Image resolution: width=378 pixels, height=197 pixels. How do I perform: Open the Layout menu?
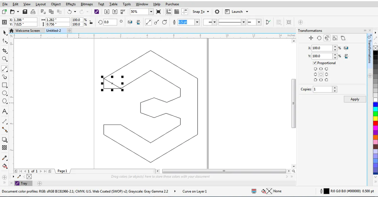tap(41, 4)
